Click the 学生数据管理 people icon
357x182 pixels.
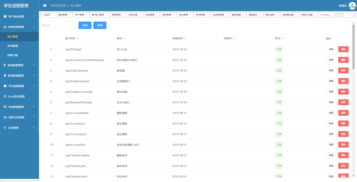tap(5, 86)
